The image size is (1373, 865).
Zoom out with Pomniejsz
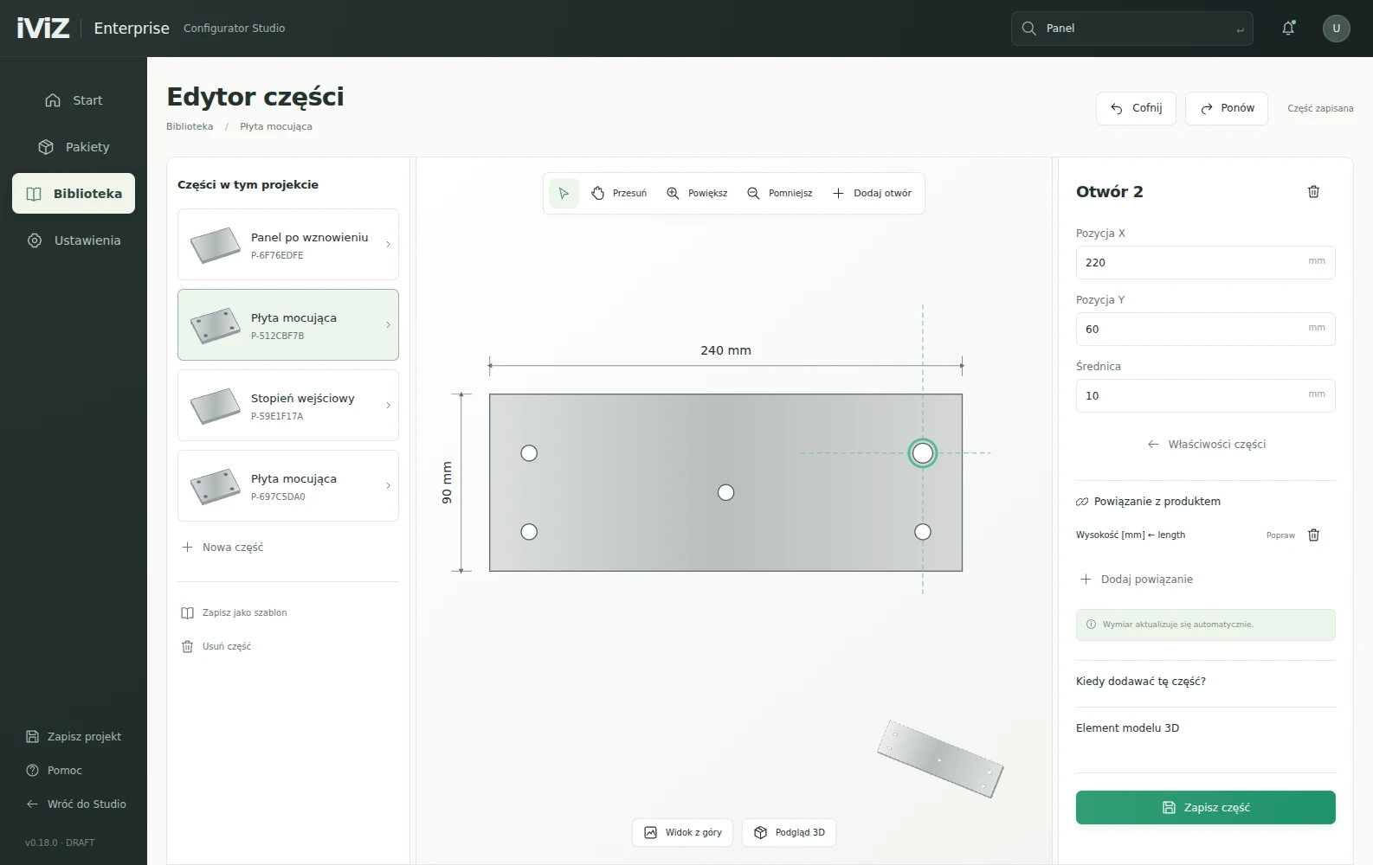(780, 193)
